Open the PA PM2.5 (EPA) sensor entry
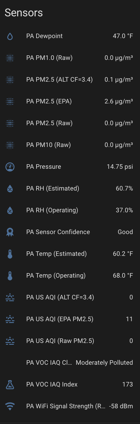This screenshot has height=424, width=140. point(70,102)
